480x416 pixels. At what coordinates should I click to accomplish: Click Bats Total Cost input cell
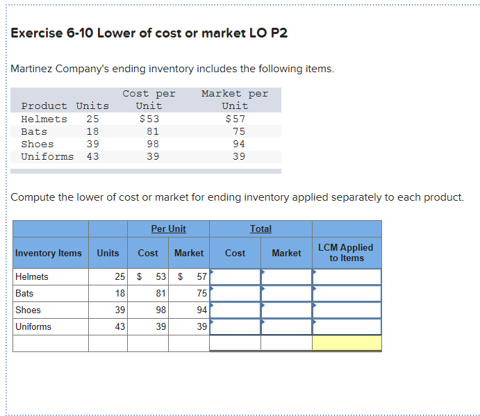(x=235, y=294)
